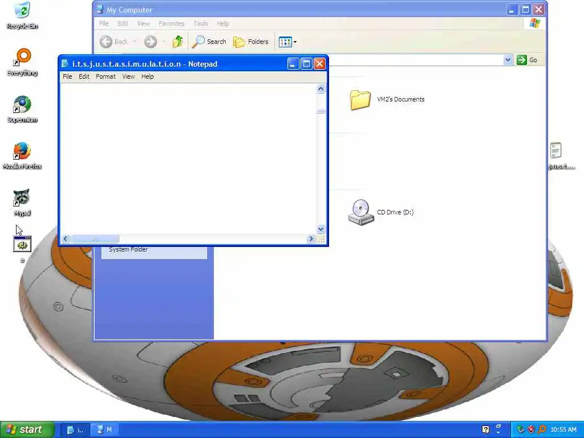Click Forward arrow in My Computer toolbar

[151, 42]
